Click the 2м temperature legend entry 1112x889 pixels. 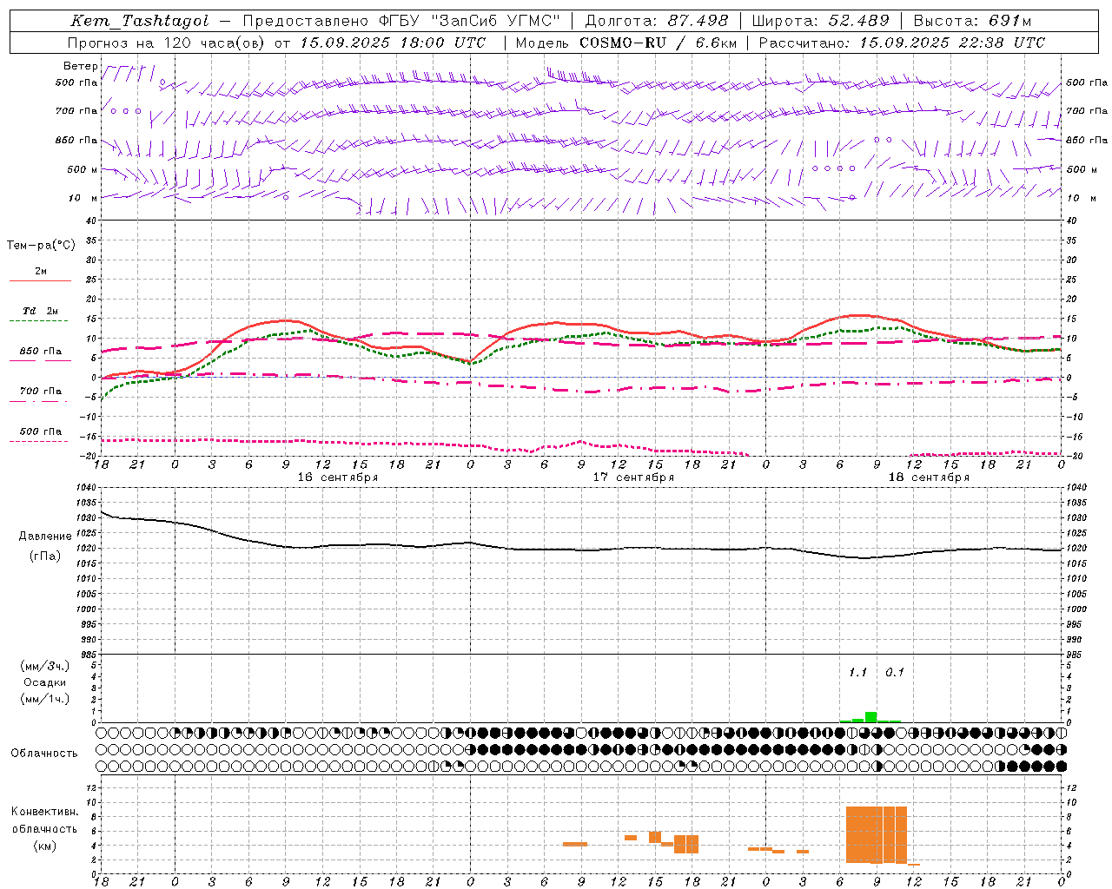tap(41, 272)
